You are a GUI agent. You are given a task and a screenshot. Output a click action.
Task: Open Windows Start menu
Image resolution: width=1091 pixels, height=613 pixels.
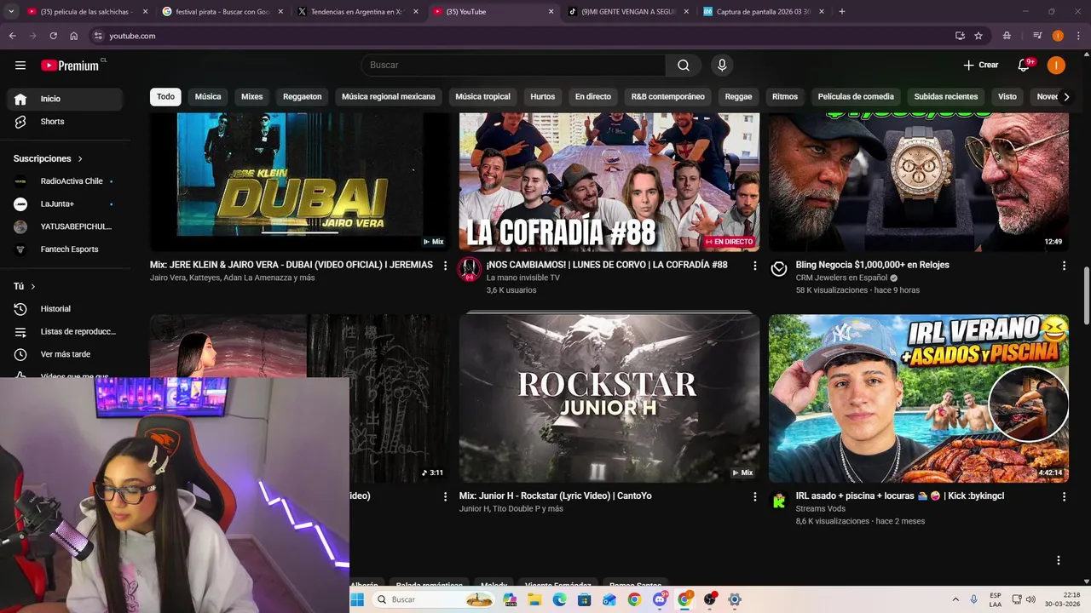pyautogui.click(x=357, y=600)
